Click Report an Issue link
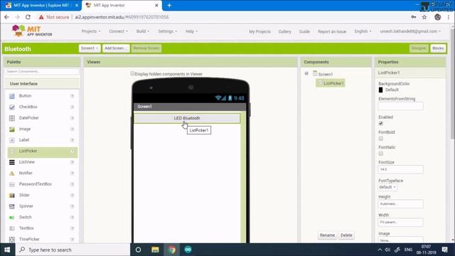The height and width of the screenshot is (256, 455). point(332,31)
